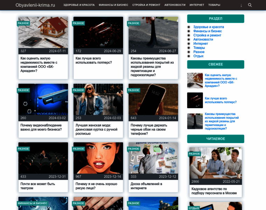
Task: Open surveillance camera article thumbnail
Action: pyautogui.click(x=43, y=99)
